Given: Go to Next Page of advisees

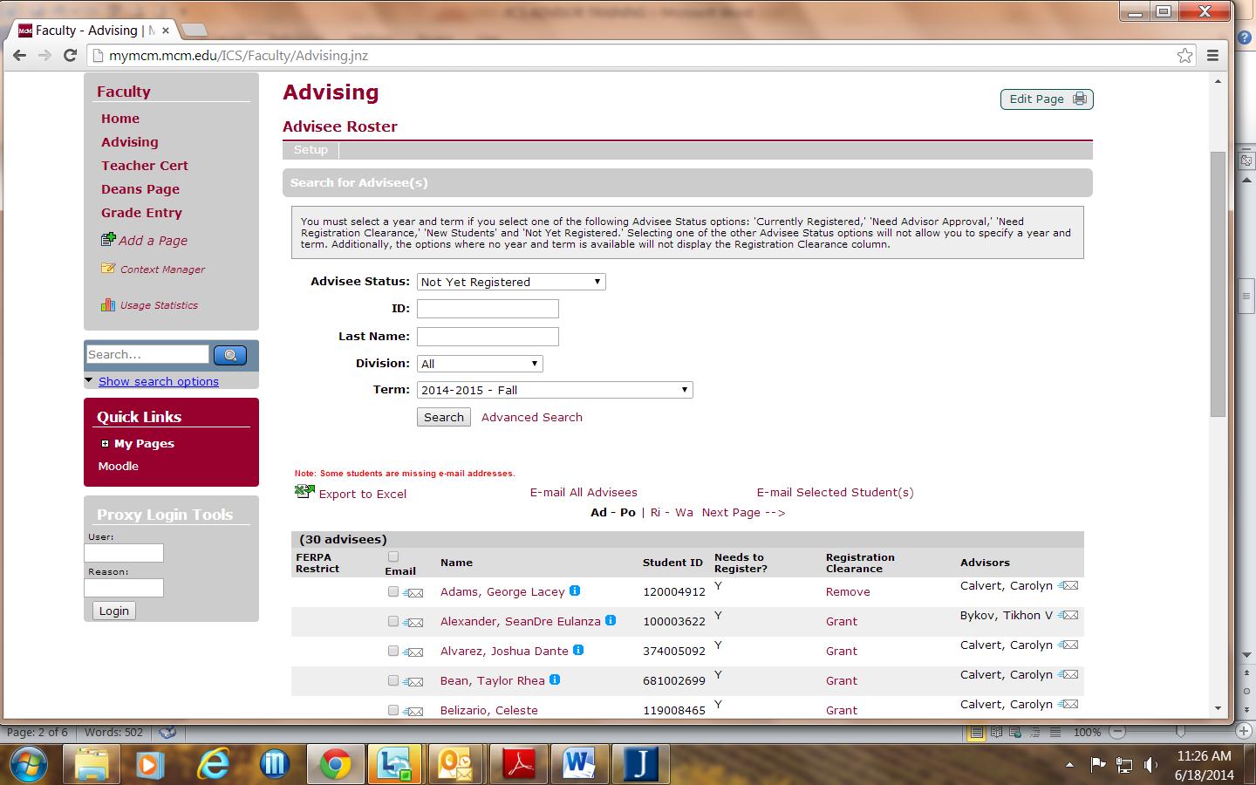Looking at the screenshot, I should coord(743,513).
